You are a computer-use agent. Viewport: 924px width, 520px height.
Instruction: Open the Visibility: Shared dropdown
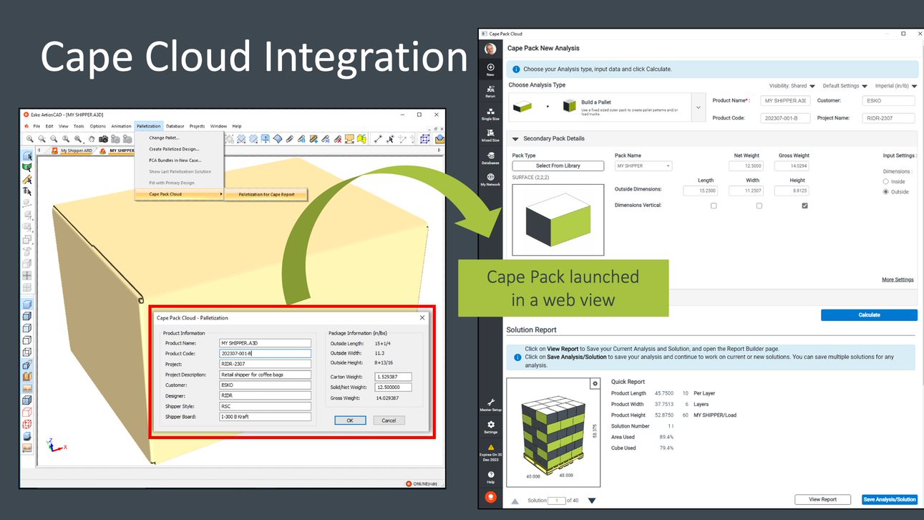click(x=792, y=86)
